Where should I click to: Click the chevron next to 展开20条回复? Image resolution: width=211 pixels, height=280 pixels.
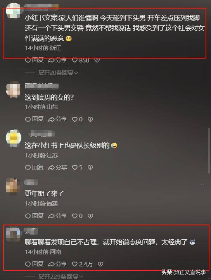click(76, 73)
